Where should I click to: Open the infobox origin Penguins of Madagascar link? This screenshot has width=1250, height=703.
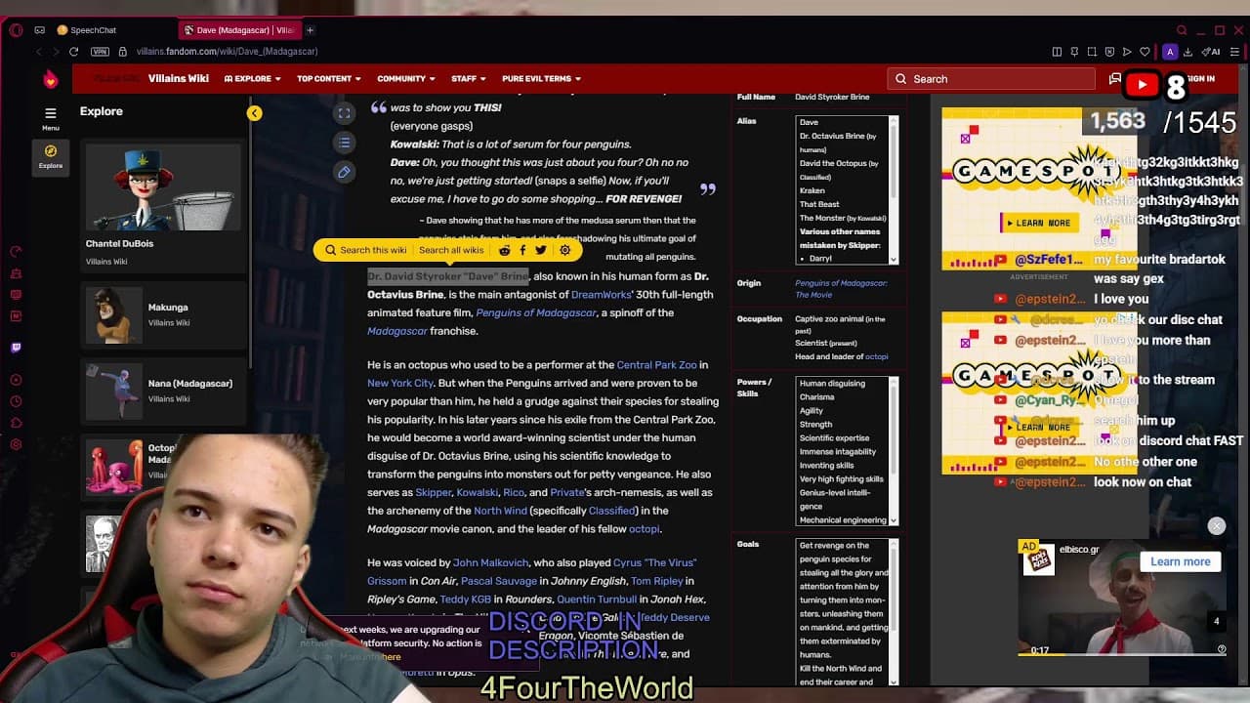pyautogui.click(x=841, y=289)
